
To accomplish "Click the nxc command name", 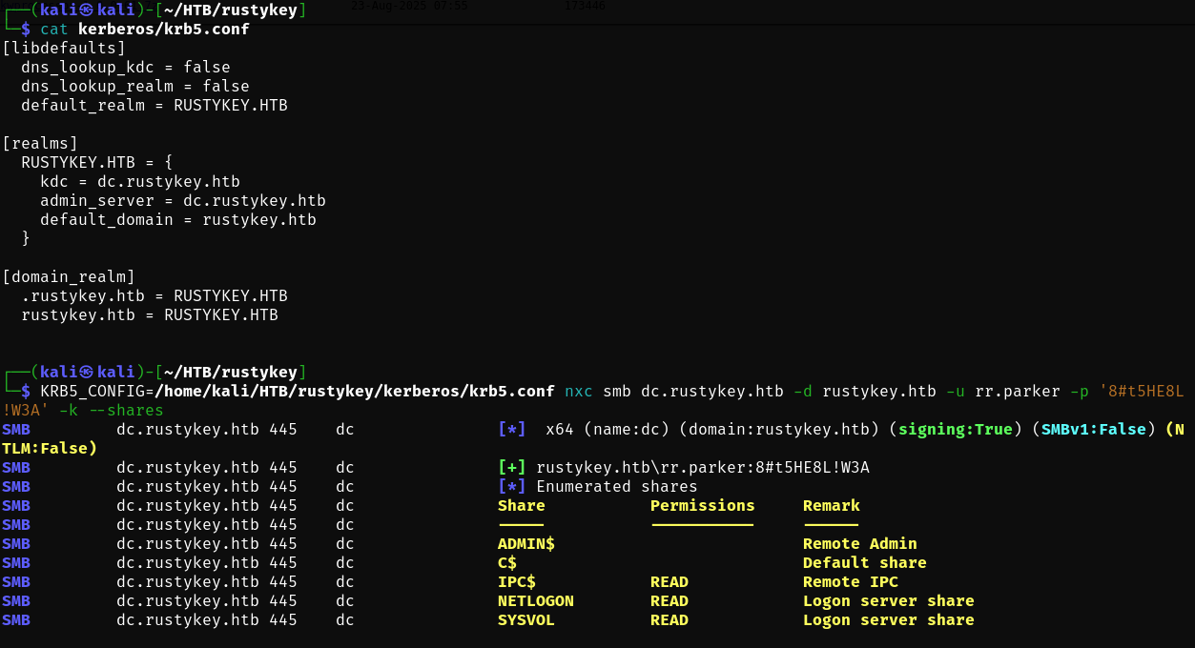I will (x=578, y=392).
